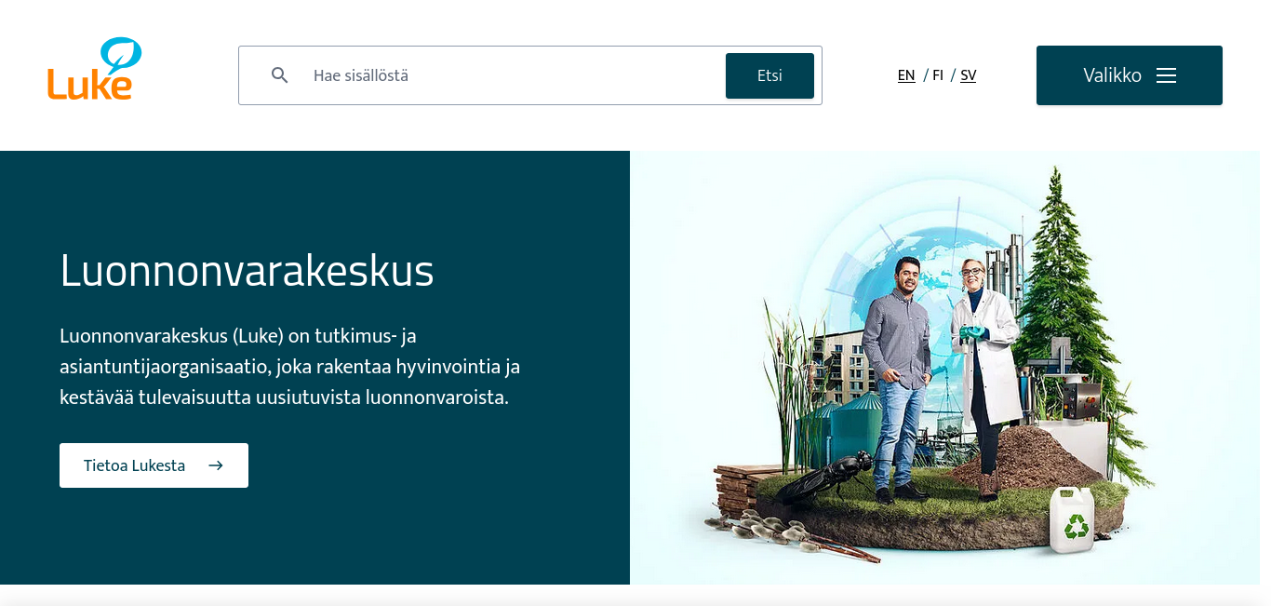Click the Luonnonvarakeskus heading
The width and height of the screenshot is (1271, 606).
pos(247,271)
